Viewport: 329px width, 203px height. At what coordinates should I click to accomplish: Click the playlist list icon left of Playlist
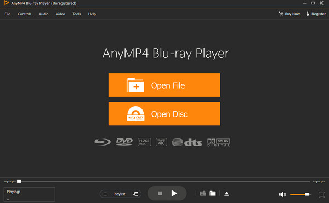105,194
